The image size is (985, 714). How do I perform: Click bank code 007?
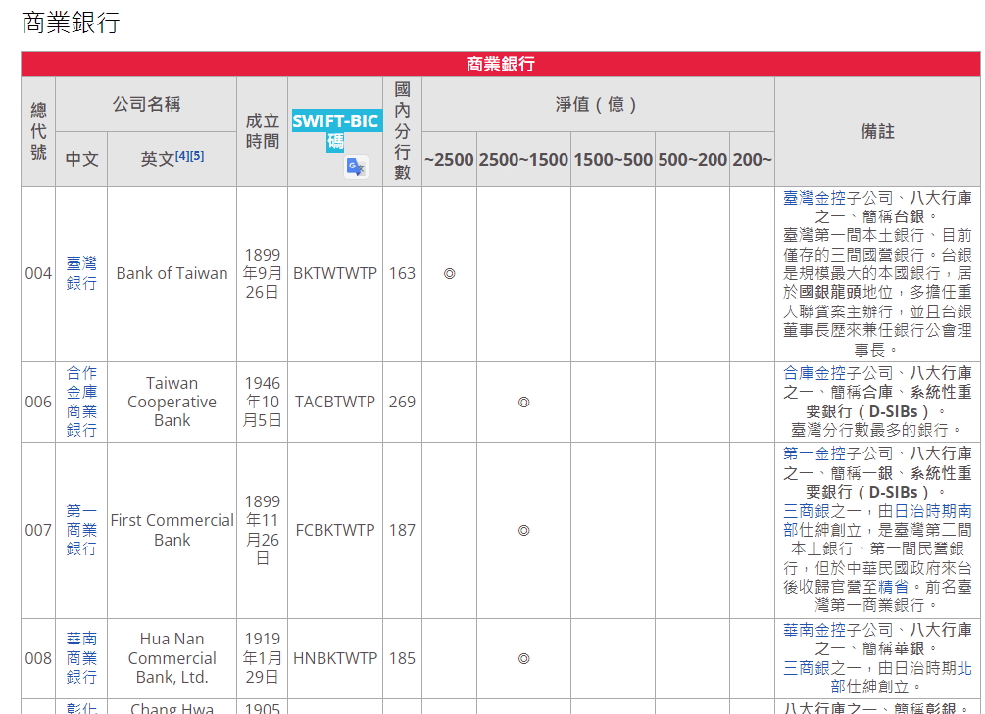click(38, 530)
